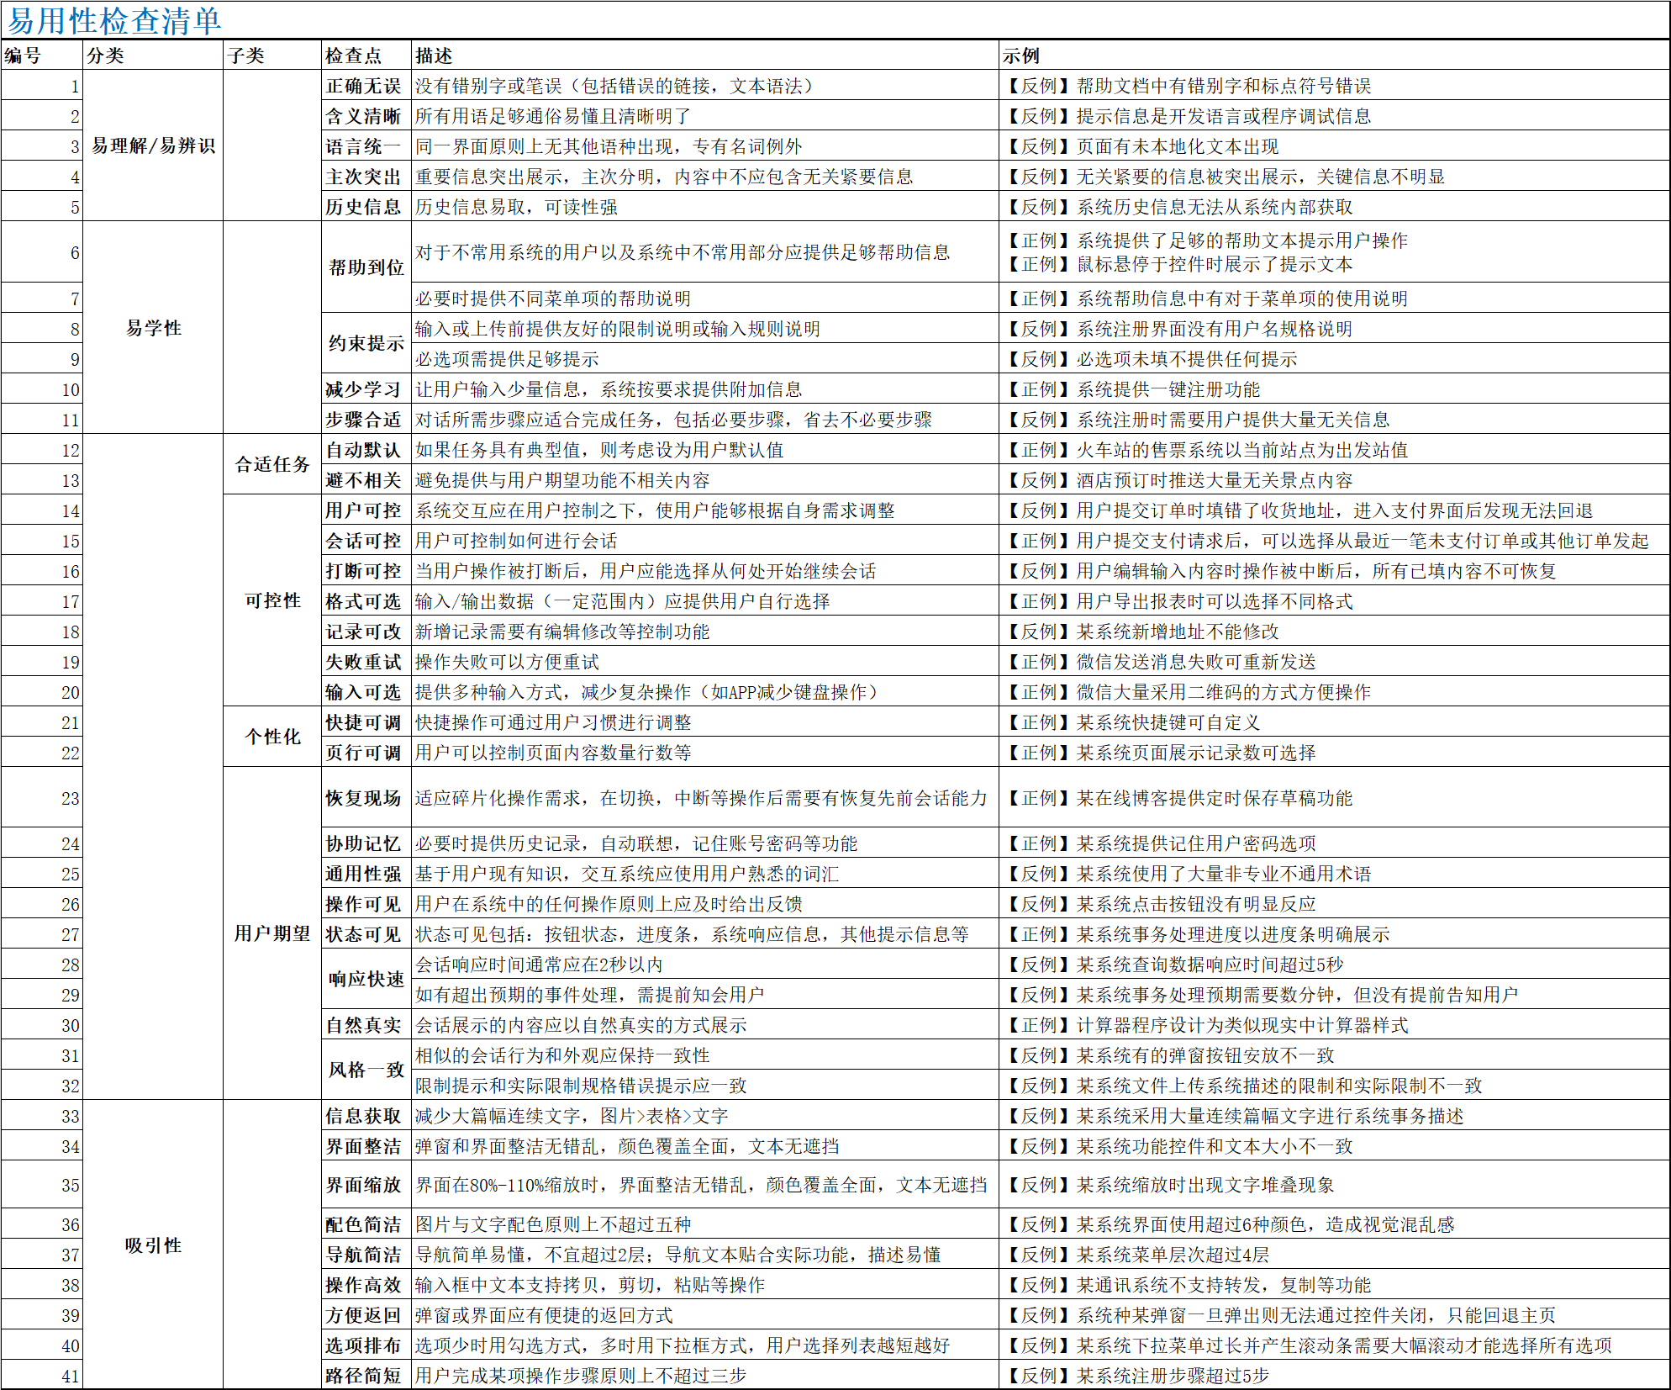This screenshot has width=1671, height=1390.
Task: Click the 路径简短 checkpoint cell
Action: click(x=364, y=1376)
